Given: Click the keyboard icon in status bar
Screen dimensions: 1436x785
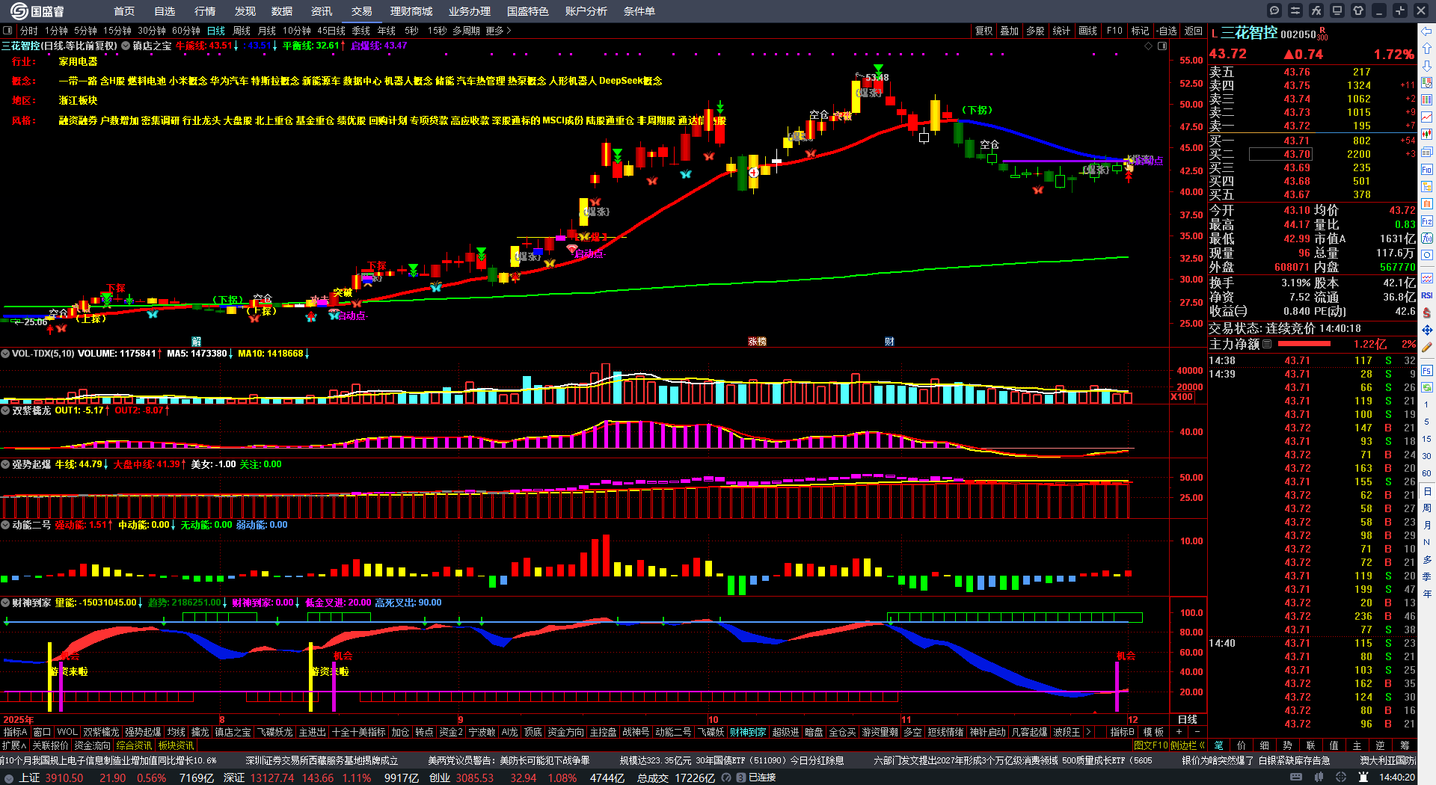Looking at the screenshot, I should pos(1296,778).
